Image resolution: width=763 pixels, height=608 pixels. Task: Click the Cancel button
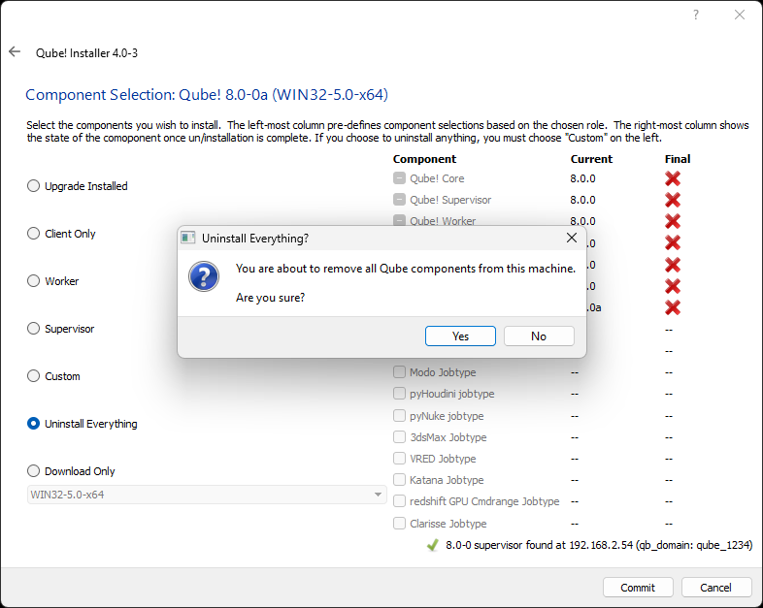(x=716, y=588)
